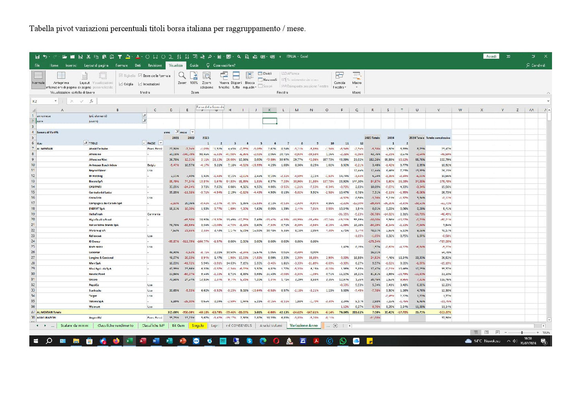
Task: Click the Undo arrow in quick access toolbar
Action: 45,57
